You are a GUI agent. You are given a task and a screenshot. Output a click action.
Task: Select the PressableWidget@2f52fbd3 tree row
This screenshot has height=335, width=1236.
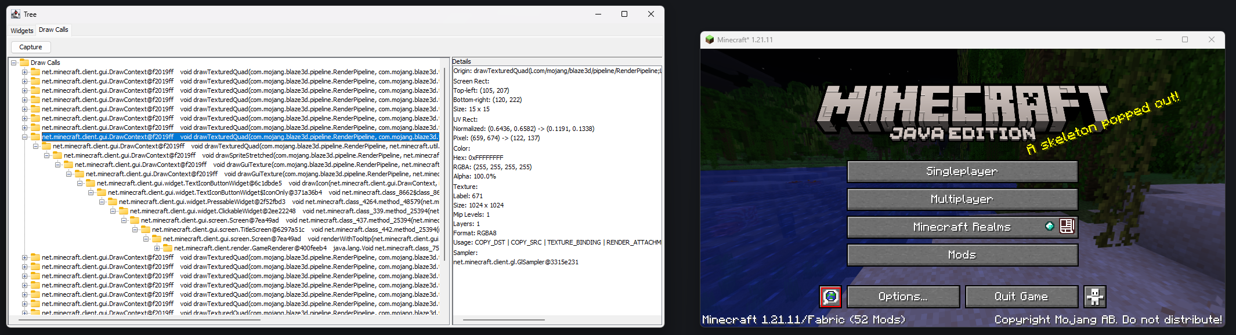tap(279, 202)
